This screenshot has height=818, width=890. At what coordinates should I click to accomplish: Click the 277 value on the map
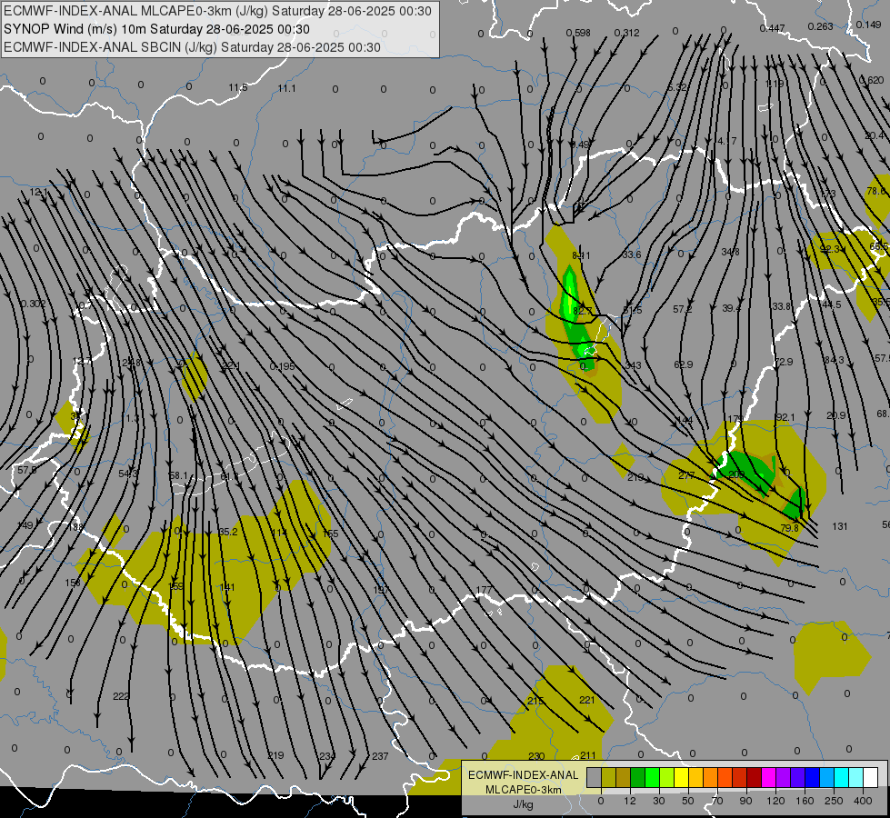click(686, 475)
